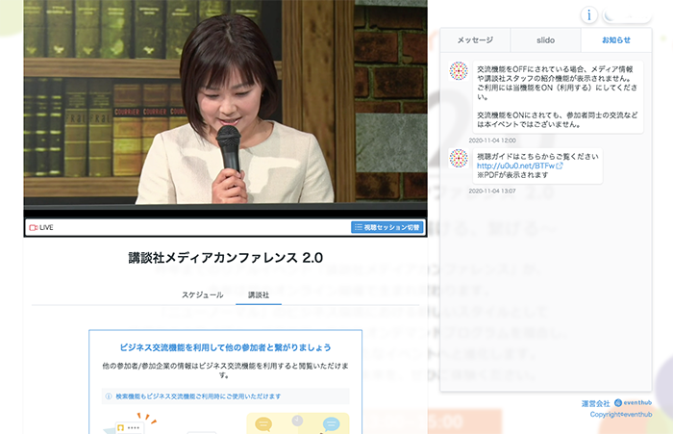Open the メッセージ tab
Image resolution: width=673 pixels, height=434 pixels.
(x=475, y=40)
